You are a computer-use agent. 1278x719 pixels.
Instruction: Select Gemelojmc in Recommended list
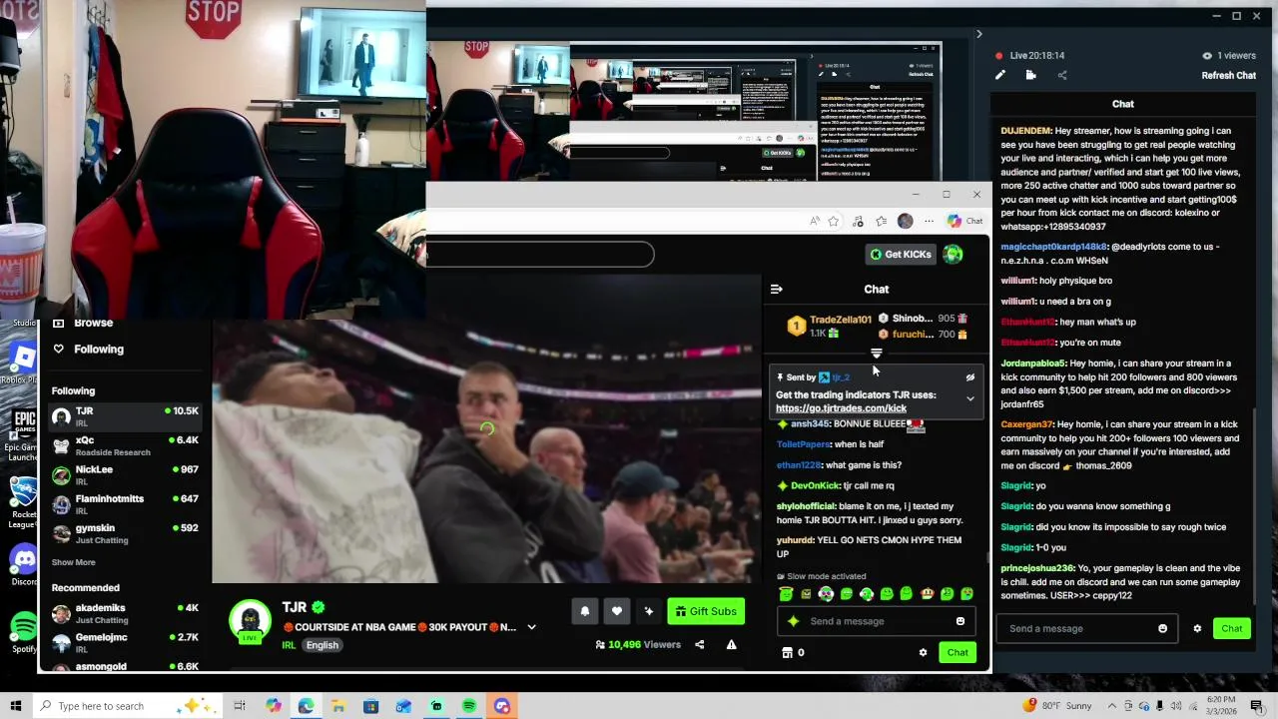[x=125, y=642]
